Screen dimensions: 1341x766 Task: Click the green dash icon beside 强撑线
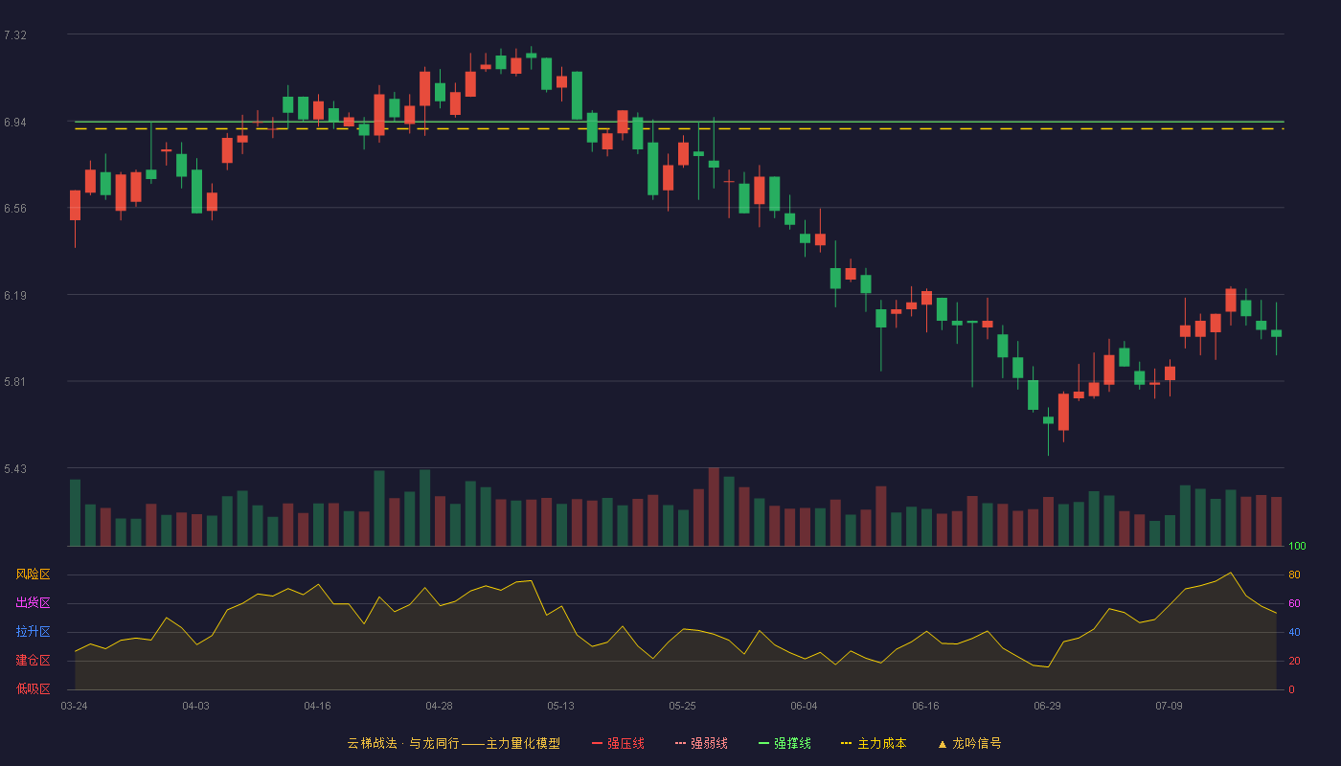pos(764,743)
